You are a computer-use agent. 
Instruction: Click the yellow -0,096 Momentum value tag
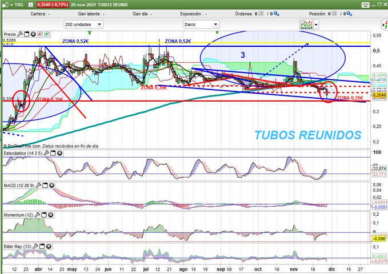click(x=379, y=239)
